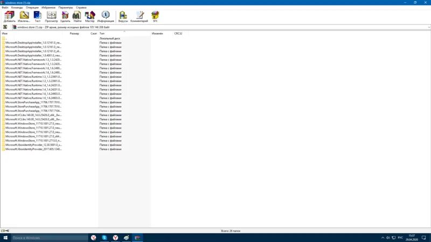
Task: Click the Вирусы virus scan icon
Action: 123,17
